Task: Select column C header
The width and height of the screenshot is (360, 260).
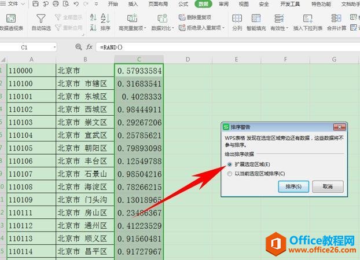Action: click(x=139, y=59)
